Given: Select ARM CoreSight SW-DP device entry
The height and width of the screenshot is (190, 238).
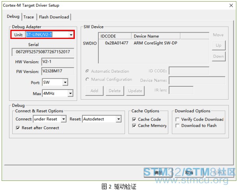Looking at the screenshot, I should [156, 43].
